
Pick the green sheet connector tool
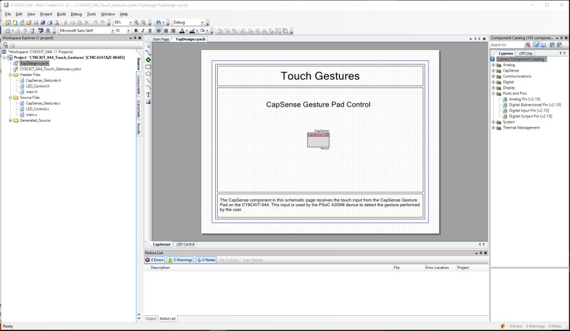click(x=149, y=60)
